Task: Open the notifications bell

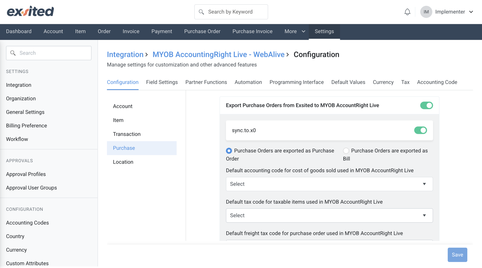Action: (407, 12)
